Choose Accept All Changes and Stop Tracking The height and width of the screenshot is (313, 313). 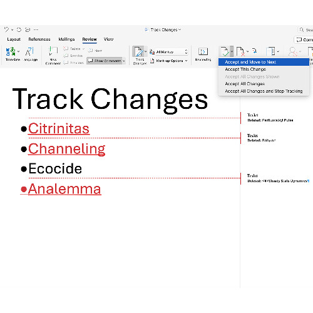[264, 91]
